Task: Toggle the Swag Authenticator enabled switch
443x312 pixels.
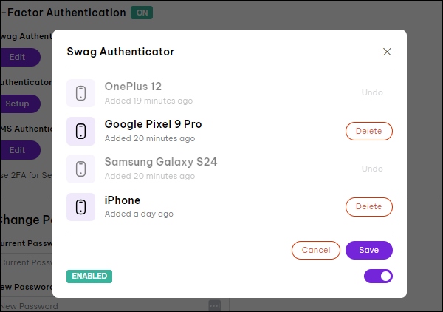Action: pyautogui.click(x=378, y=277)
